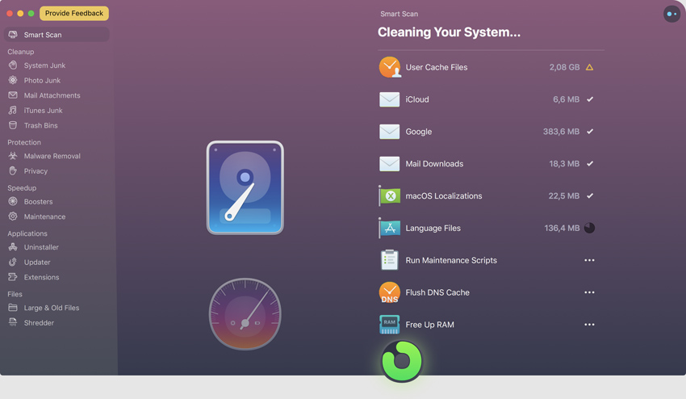Open the Uninstaller module
686x399 pixels.
(41, 247)
